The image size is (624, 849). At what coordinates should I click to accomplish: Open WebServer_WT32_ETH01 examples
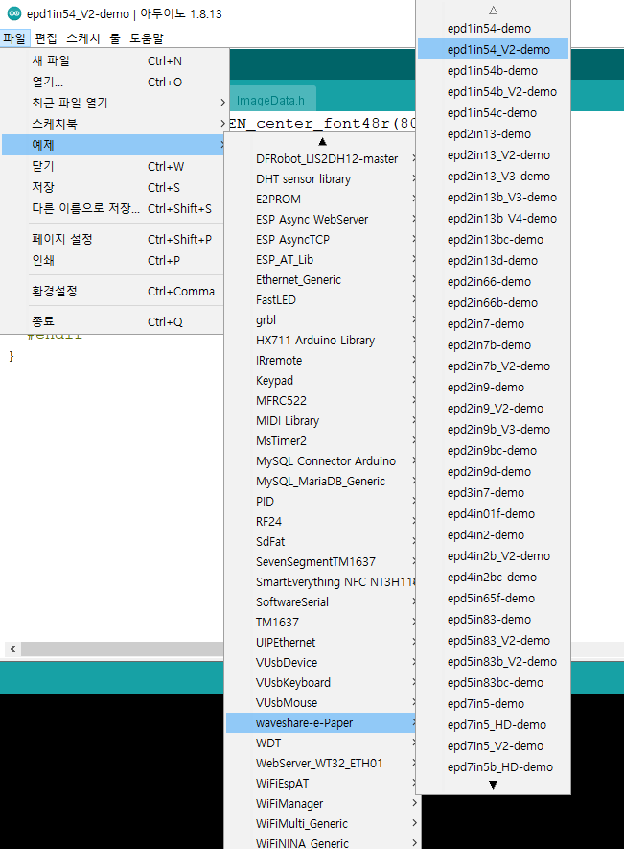coord(321,763)
